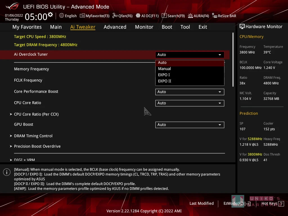The width and height of the screenshot is (288, 216).
Task: Click the settings list scrollbar
Action: [233, 60]
